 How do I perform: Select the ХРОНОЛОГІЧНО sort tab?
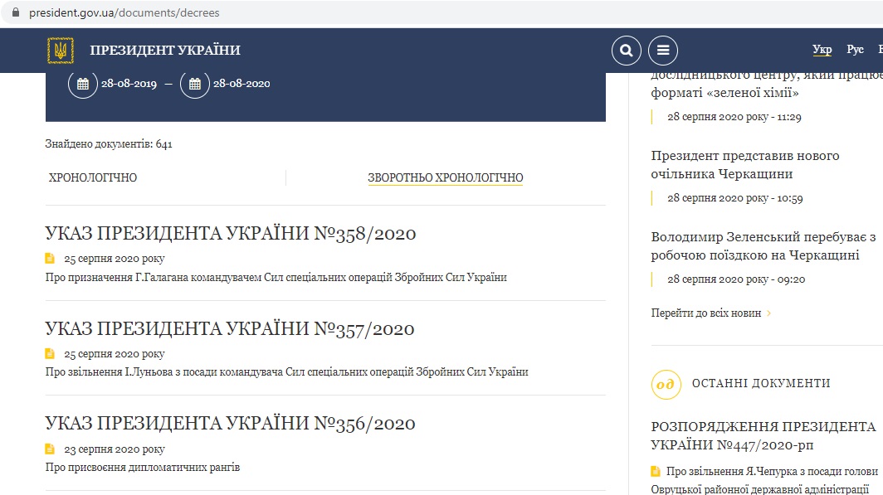93,177
